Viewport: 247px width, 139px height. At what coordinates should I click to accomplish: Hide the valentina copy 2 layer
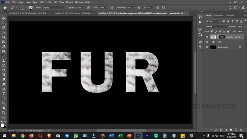click(207, 37)
